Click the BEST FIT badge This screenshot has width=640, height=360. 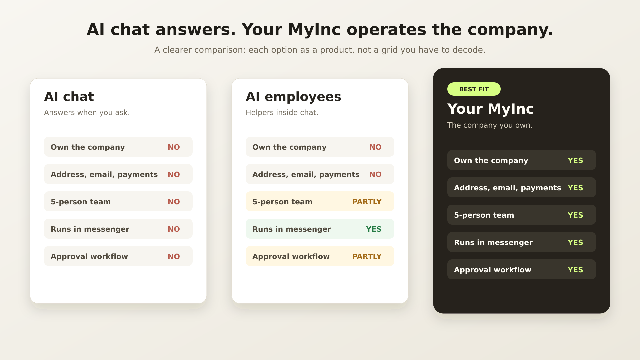[x=474, y=89]
